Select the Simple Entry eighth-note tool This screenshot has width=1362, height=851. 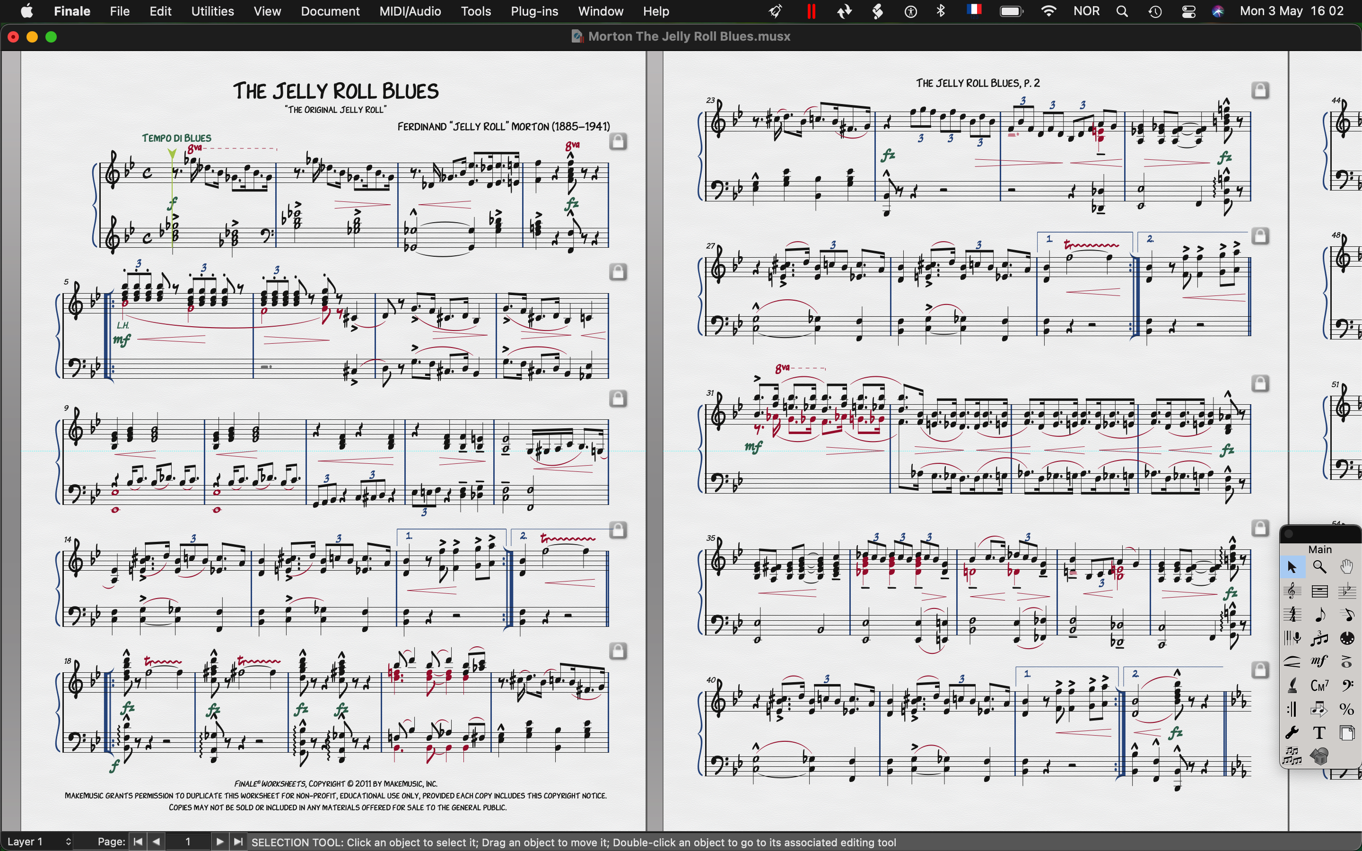pyautogui.click(x=1320, y=615)
